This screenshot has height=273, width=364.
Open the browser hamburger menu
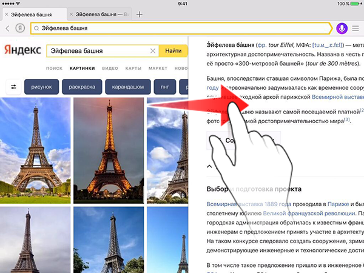(356, 29)
